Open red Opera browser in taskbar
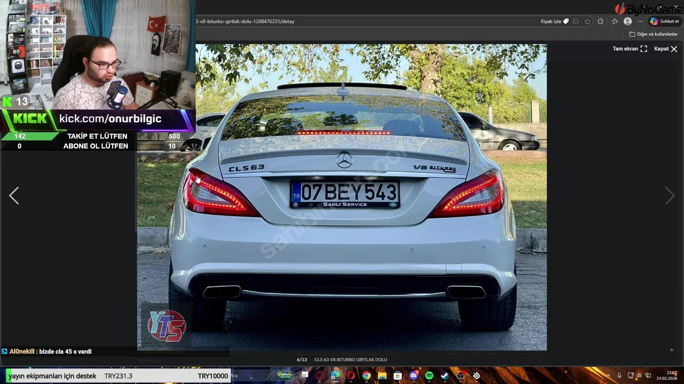Screen dimensions: 684x384 point(351,375)
